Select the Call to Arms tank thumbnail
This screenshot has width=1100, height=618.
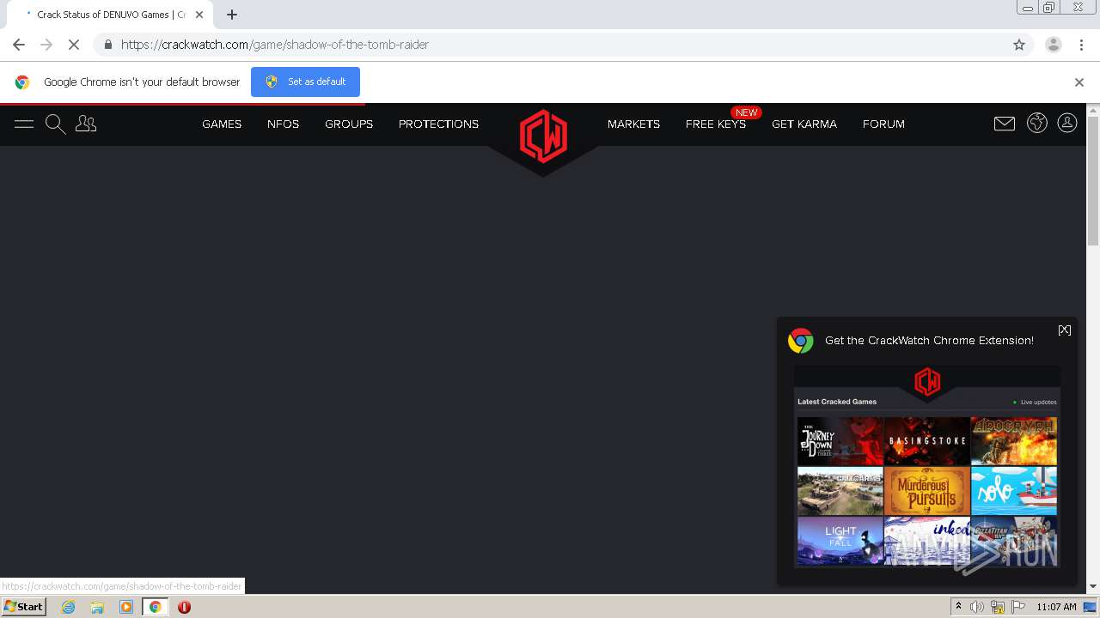click(x=840, y=491)
